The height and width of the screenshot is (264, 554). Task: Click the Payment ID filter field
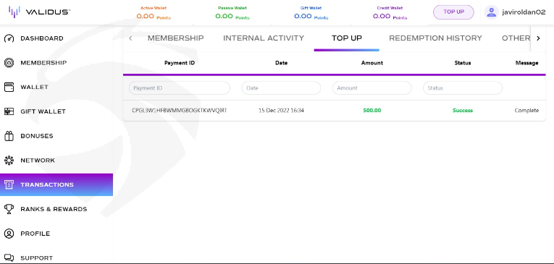click(180, 88)
